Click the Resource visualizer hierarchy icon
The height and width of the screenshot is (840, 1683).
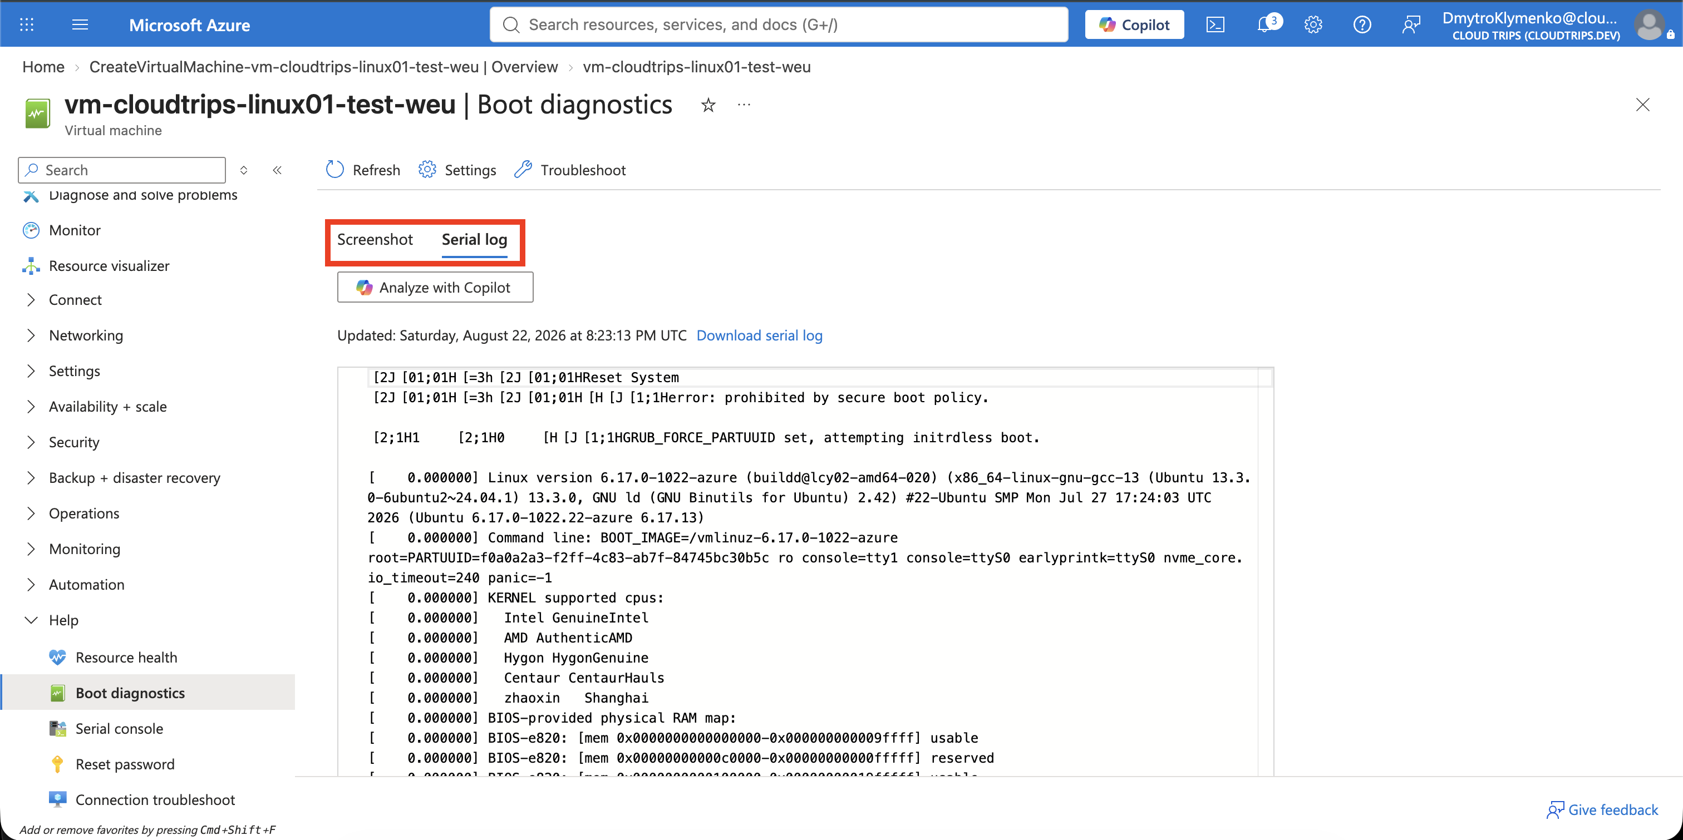click(31, 266)
